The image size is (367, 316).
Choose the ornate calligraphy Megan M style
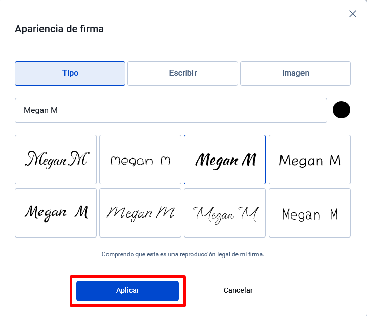56,160
